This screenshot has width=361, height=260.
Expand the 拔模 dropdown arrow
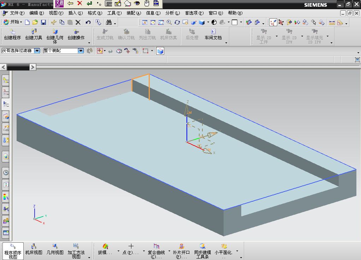pos(119,251)
